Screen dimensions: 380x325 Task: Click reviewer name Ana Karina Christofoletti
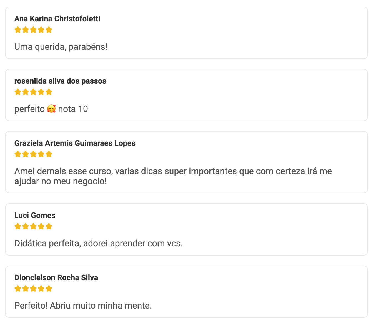pos(57,19)
